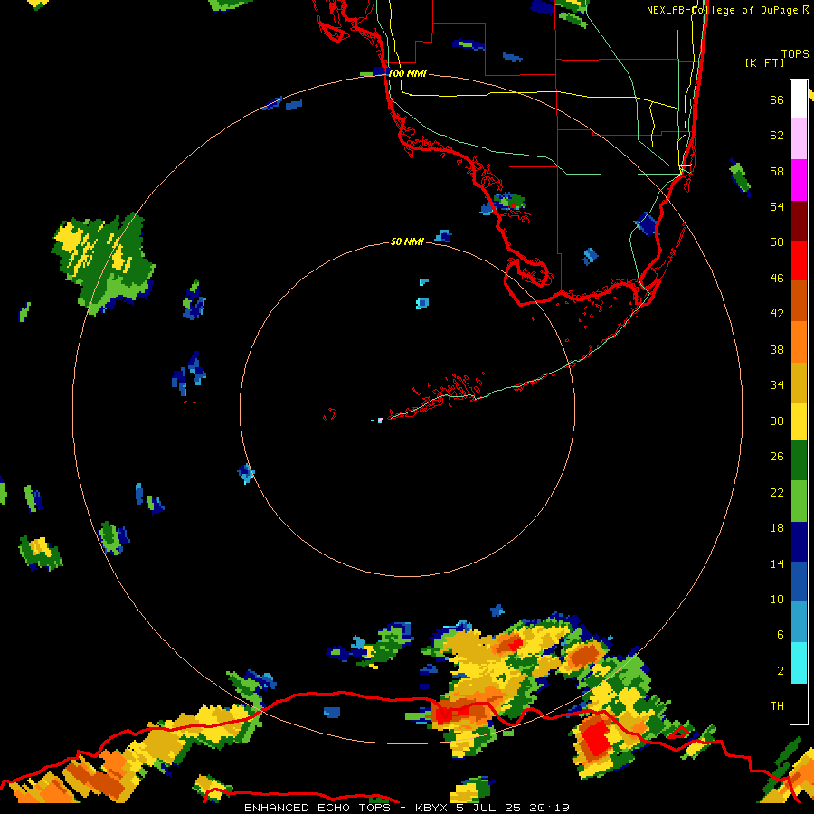Screen dimensions: 814x814
Task: Click the white 66K ft legend swatch
Action: [799, 99]
